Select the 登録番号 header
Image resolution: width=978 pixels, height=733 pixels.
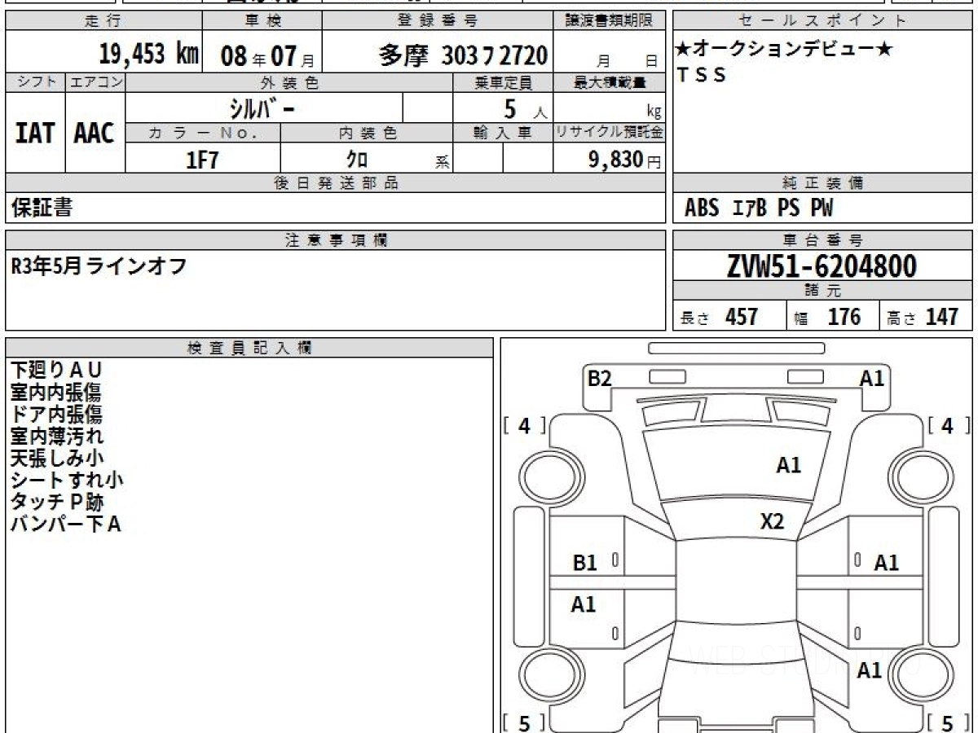point(438,21)
